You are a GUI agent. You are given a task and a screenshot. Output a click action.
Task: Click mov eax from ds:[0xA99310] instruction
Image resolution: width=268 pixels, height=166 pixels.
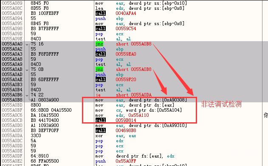click(141, 125)
